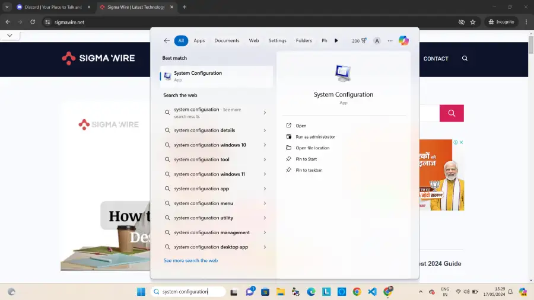Open notification bell in system tray
The height and width of the screenshot is (300, 534).
click(x=510, y=292)
